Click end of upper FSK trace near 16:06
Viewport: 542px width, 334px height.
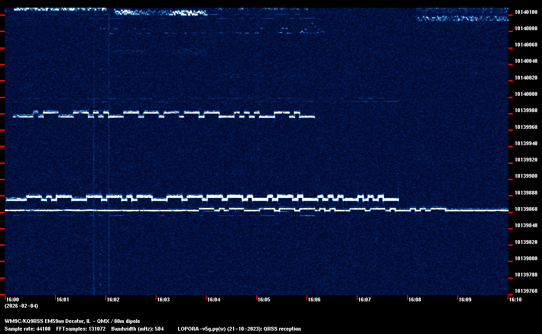[x=314, y=116]
